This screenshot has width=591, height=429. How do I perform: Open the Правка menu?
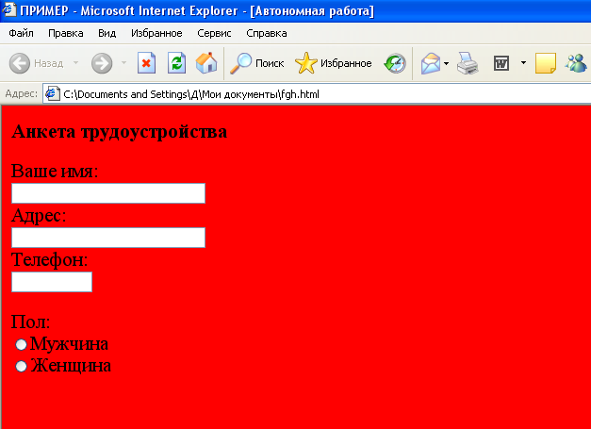tap(66, 33)
